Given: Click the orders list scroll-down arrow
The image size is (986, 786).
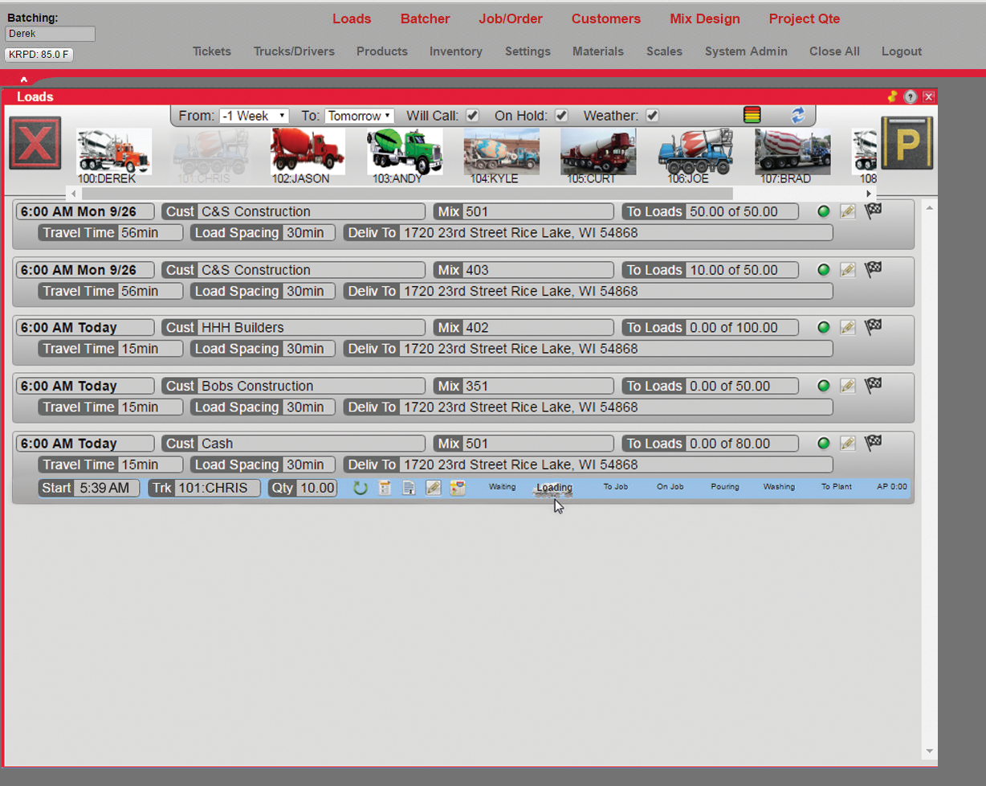Looking at the screenshot, I should (x=929, y=751).
